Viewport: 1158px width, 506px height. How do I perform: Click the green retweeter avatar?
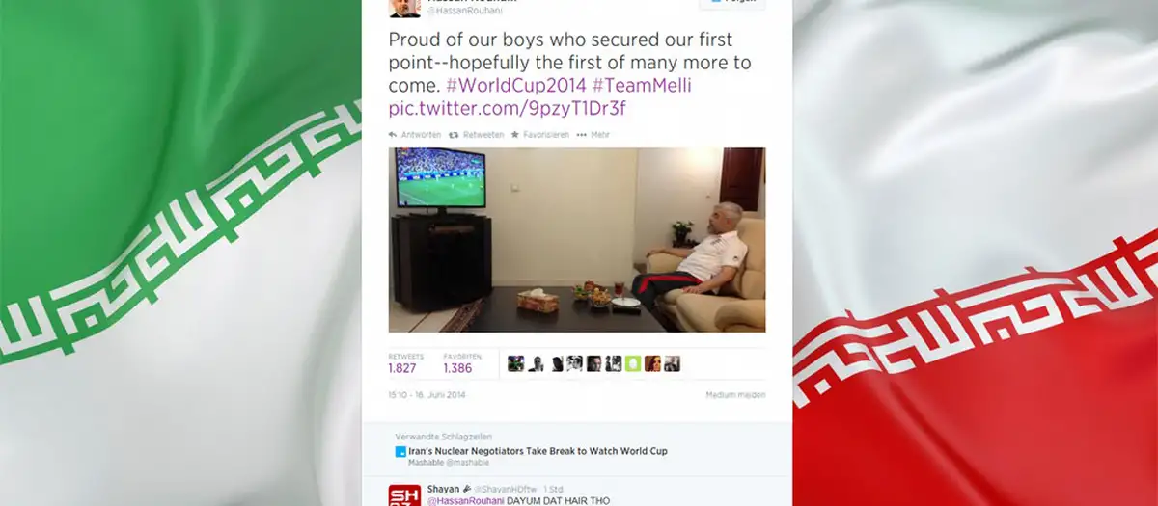[x=632, y=363]
